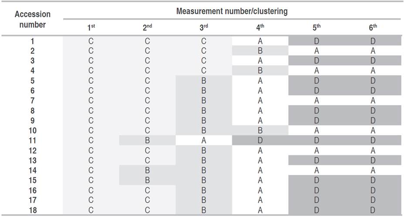The height and width of the screenshot is (217, 404).
Task: Click the 3rd measurement column header
Action: click(204, 27)
